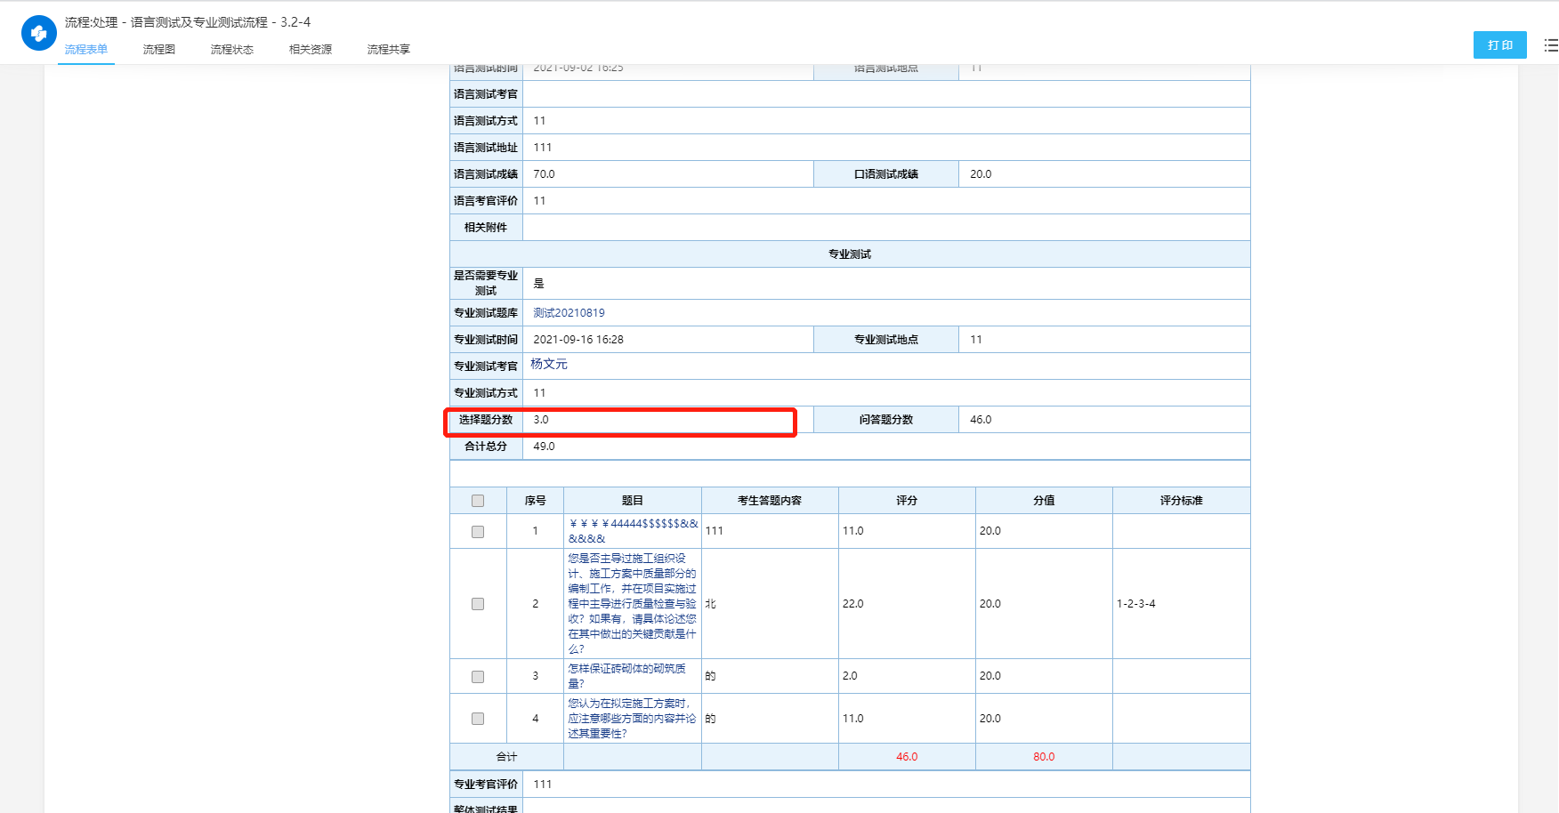Screen dimensions: 1559x813
Task: Open question link ￥￥￥￥44444$$$$$$&&
Action: pos(633,531)
